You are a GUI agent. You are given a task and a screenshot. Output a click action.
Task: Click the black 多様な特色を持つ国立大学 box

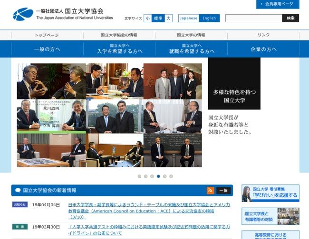pyautogui.click(x=234, y=83)
